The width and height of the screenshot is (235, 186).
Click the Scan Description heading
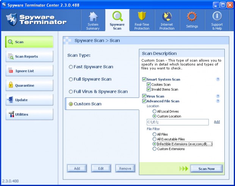159,53
